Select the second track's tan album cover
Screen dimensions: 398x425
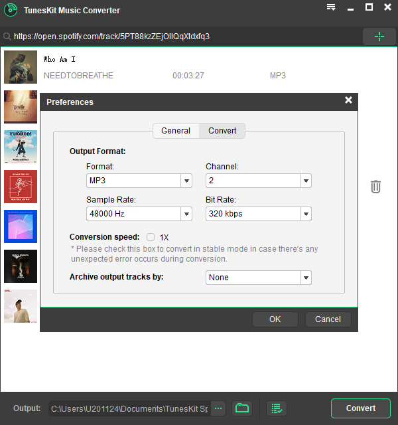pos(21,107)
